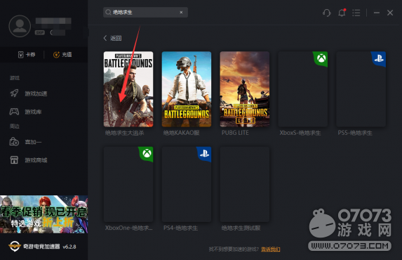
Task: Clear the search box text
Action: tap(181, 13)
